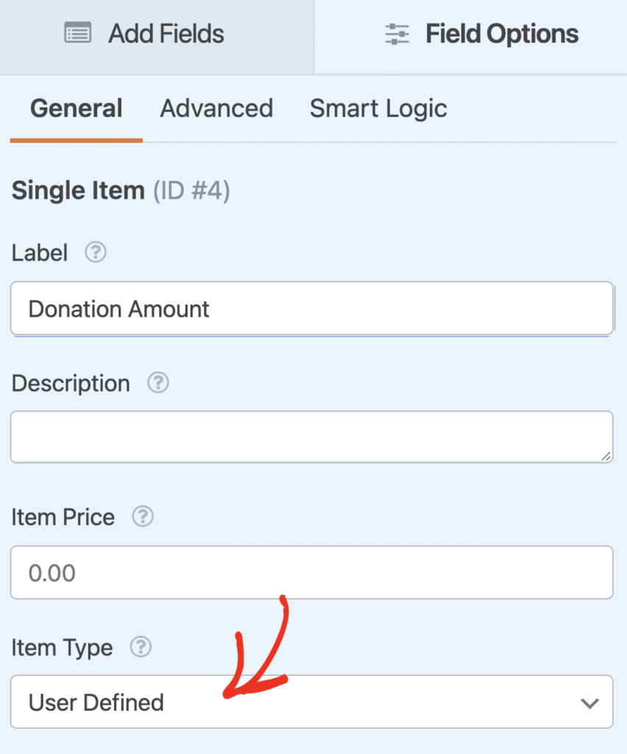Click the Field Options sliders icon
The image size is (627, 754).
point(397,32)
